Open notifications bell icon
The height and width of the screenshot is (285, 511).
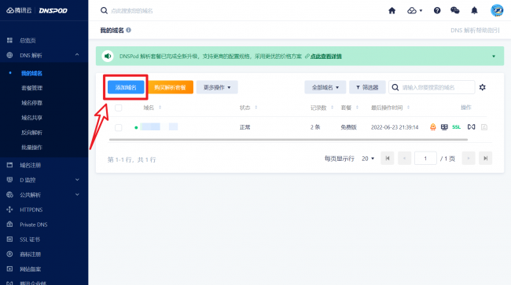(x=475, y=11)
